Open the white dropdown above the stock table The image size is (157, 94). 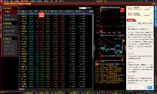[x=83, y=8]
